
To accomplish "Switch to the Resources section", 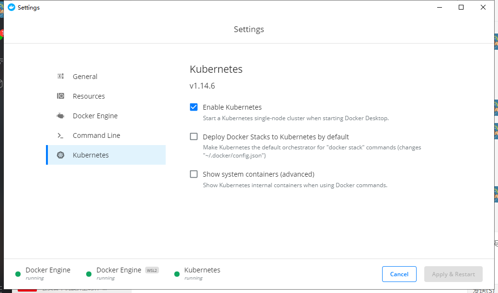I will click(89, 96).
